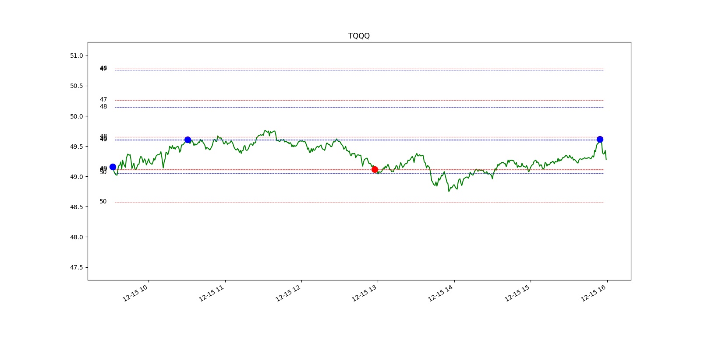Click the '47' label on the red dashed line
Image resolution: width=701 pixels, height=350 pixels.
103,100
